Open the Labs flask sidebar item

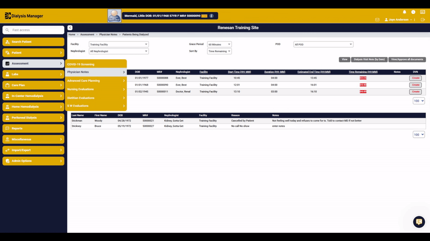(33, 74)
